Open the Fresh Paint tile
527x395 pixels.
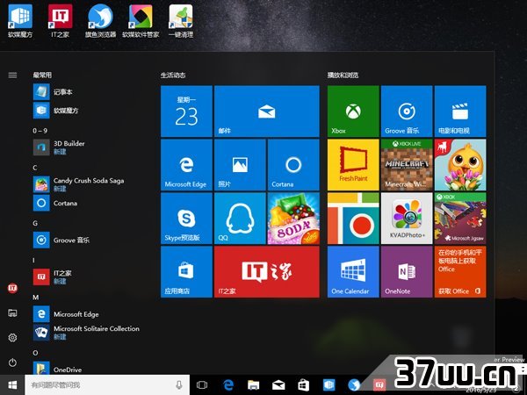click(x=353, y=165)
